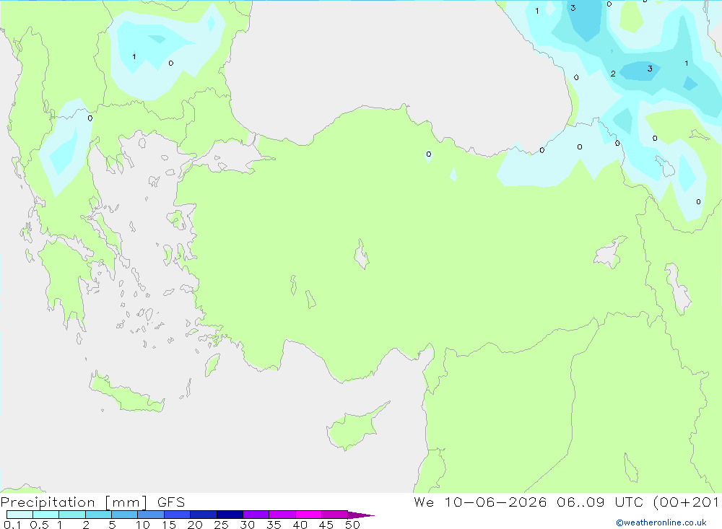
Task: Click the '(00+201' forecast offset text
Action: click(x=686, y=502)
